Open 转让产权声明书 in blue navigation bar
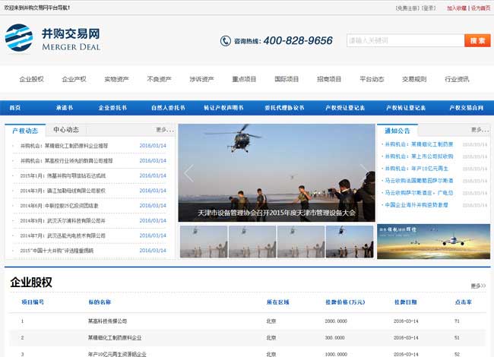This screenshot has width=494, height=357. (223, 108)
